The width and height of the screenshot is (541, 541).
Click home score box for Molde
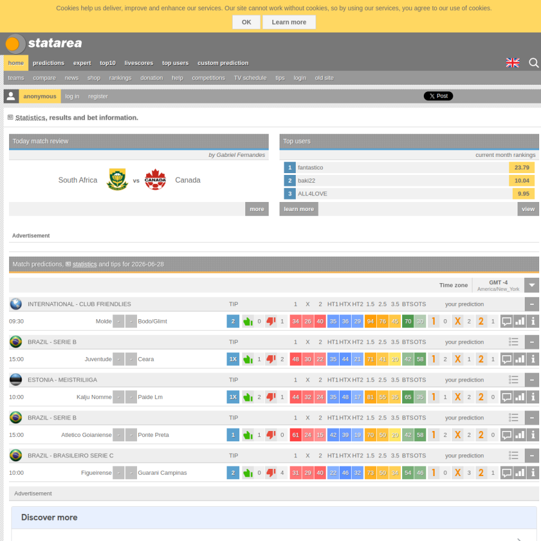[x=118, y=321]
